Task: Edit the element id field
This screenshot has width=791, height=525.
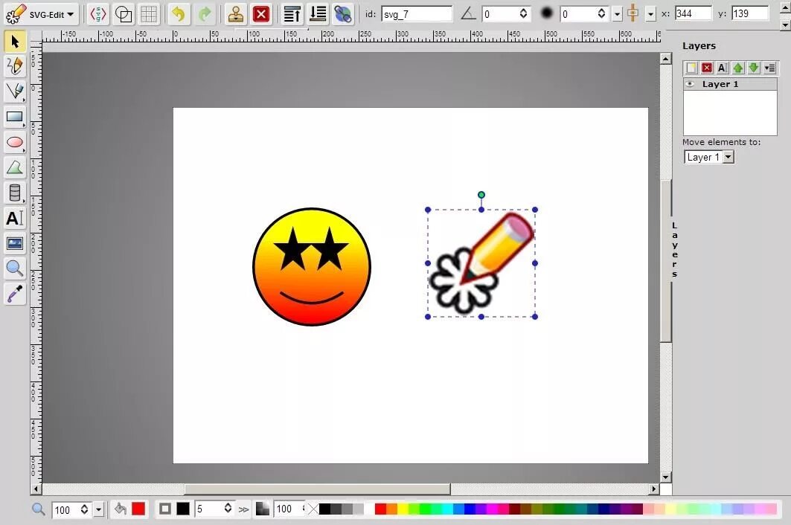Action: (417, 14)
